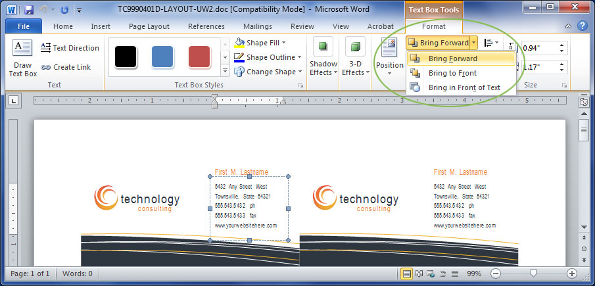Switch to Print Layout view

coord(407,274)
